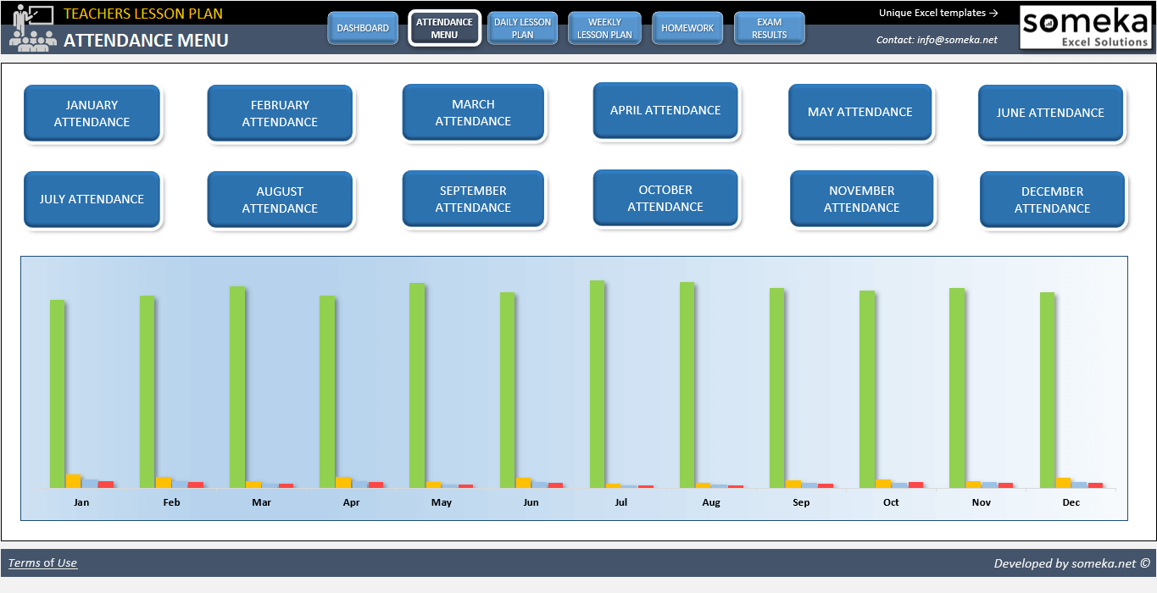
Task: Switch to Daily Lesson Plan tab
Action: (522, 29)
